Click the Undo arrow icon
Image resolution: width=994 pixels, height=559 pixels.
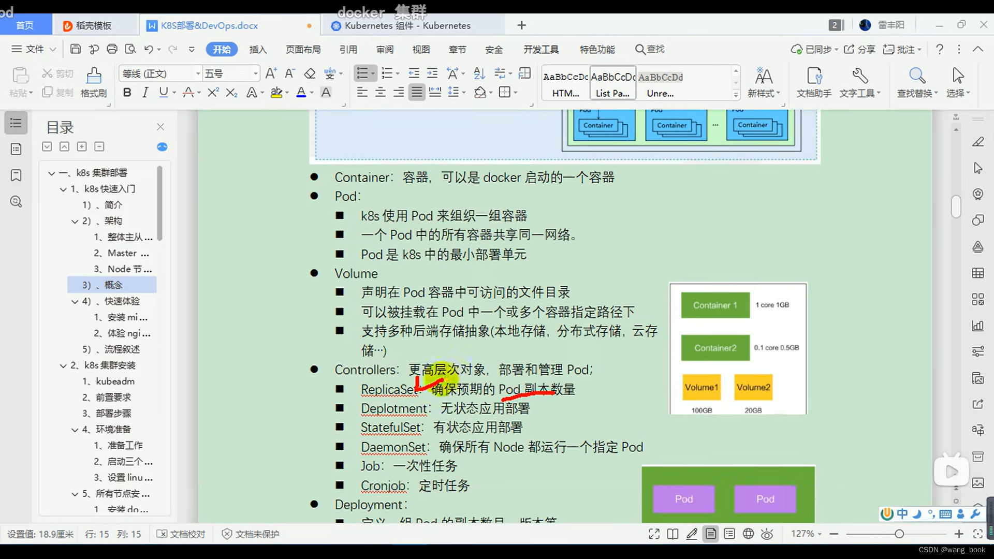tap(149, 49)
